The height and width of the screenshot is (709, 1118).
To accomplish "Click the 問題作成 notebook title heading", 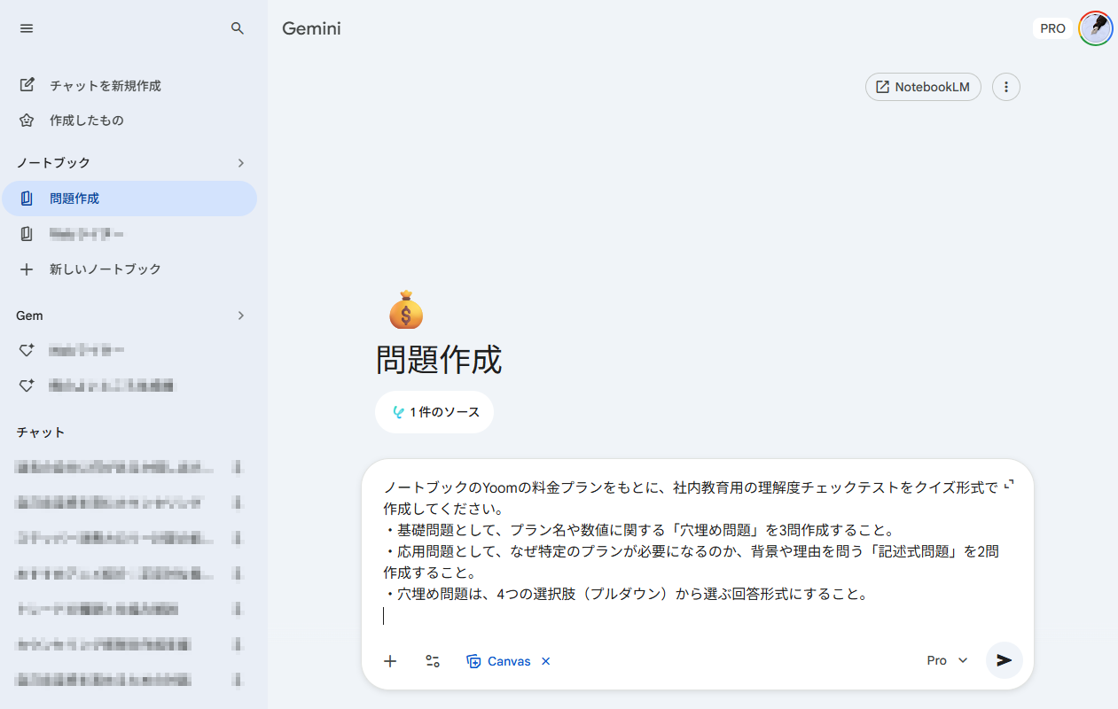I will click(439, 360).
